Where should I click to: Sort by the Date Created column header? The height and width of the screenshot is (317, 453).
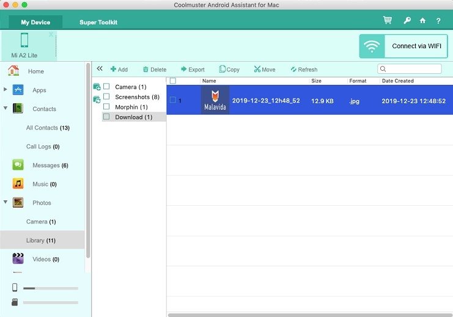click(397, 81)
